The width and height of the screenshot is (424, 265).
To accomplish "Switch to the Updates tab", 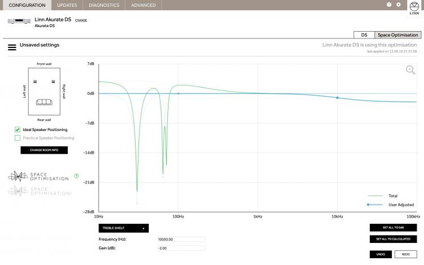I will (67, 5).
